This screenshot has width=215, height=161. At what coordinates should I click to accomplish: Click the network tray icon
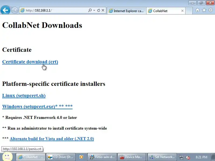pyautogui.click(x=181, y=157)
